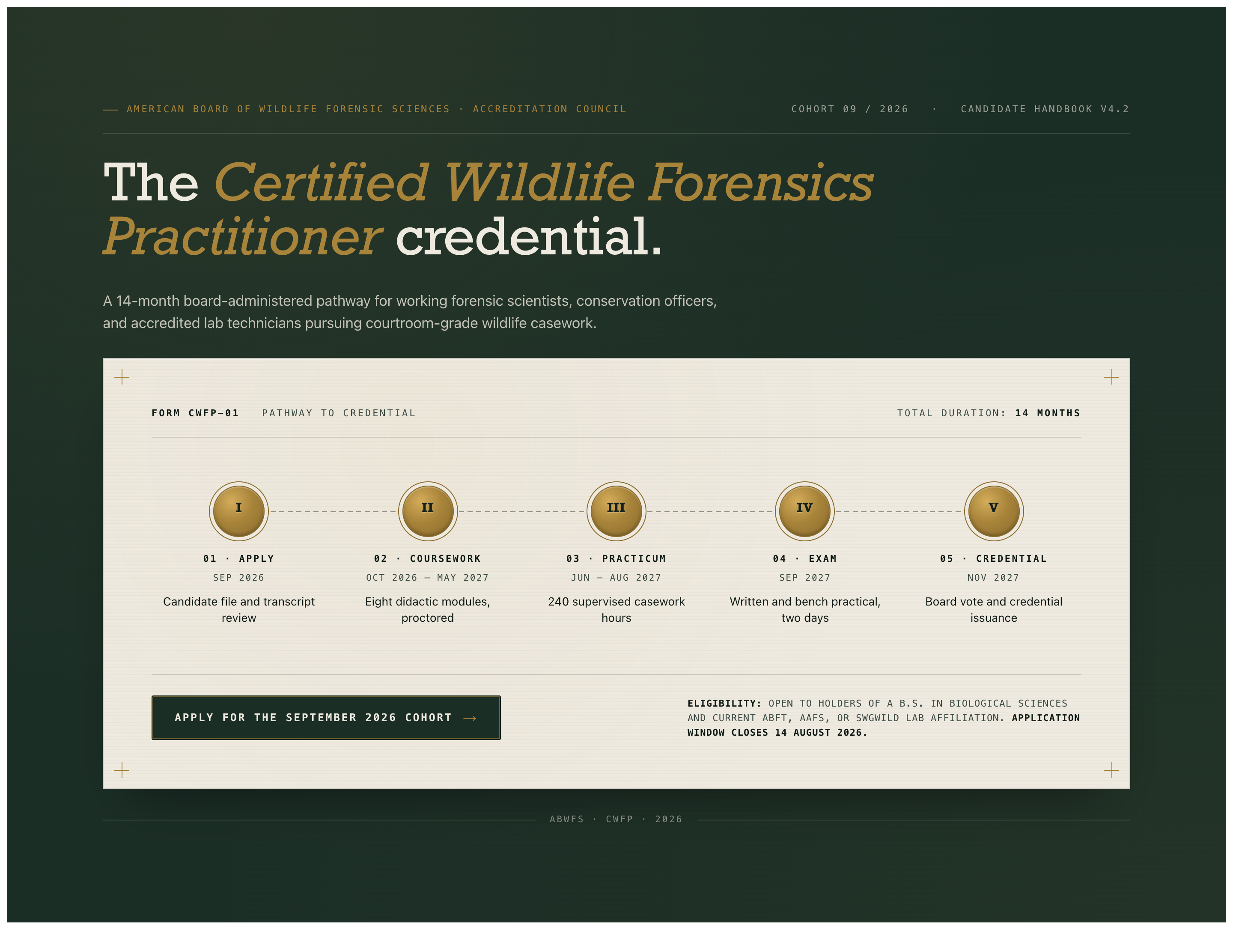Click the step I gold medallion
Screen dimensions: 1233x925
click(x=238, y=511)
